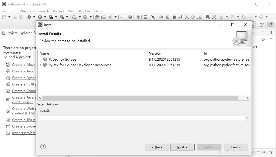Open the File menu
Screen dimensions: 276x157
point(4,11)
